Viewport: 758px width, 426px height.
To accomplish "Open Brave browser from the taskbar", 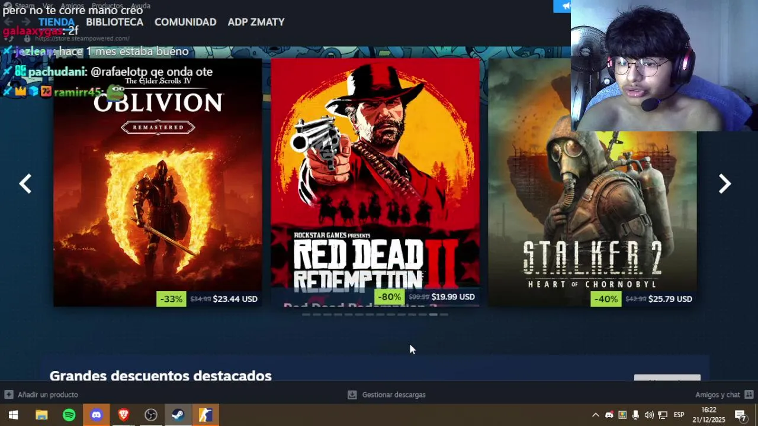I will tap(124, 415).
